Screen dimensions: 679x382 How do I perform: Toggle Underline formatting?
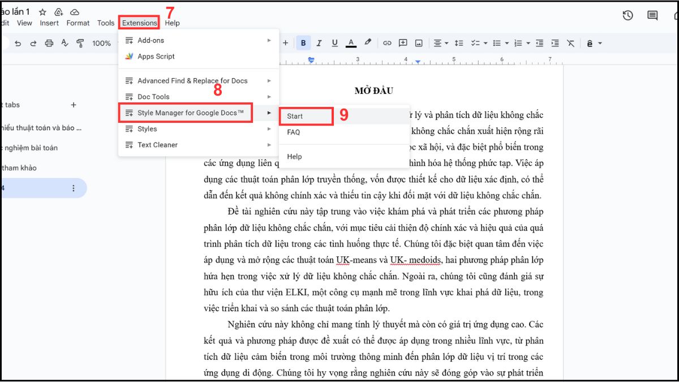pyautogui.click(x=335, y=43)
